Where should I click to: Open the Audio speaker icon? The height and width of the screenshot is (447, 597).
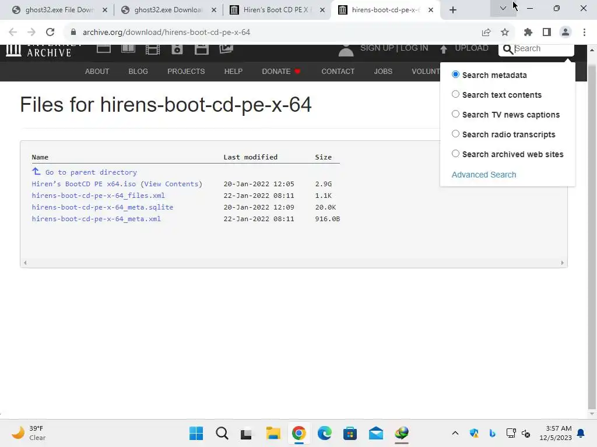[x=177, y=49]
